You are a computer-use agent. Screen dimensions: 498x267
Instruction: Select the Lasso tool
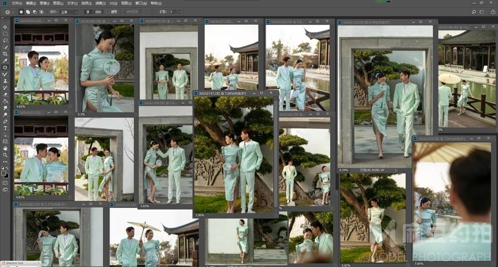(5, 41)
